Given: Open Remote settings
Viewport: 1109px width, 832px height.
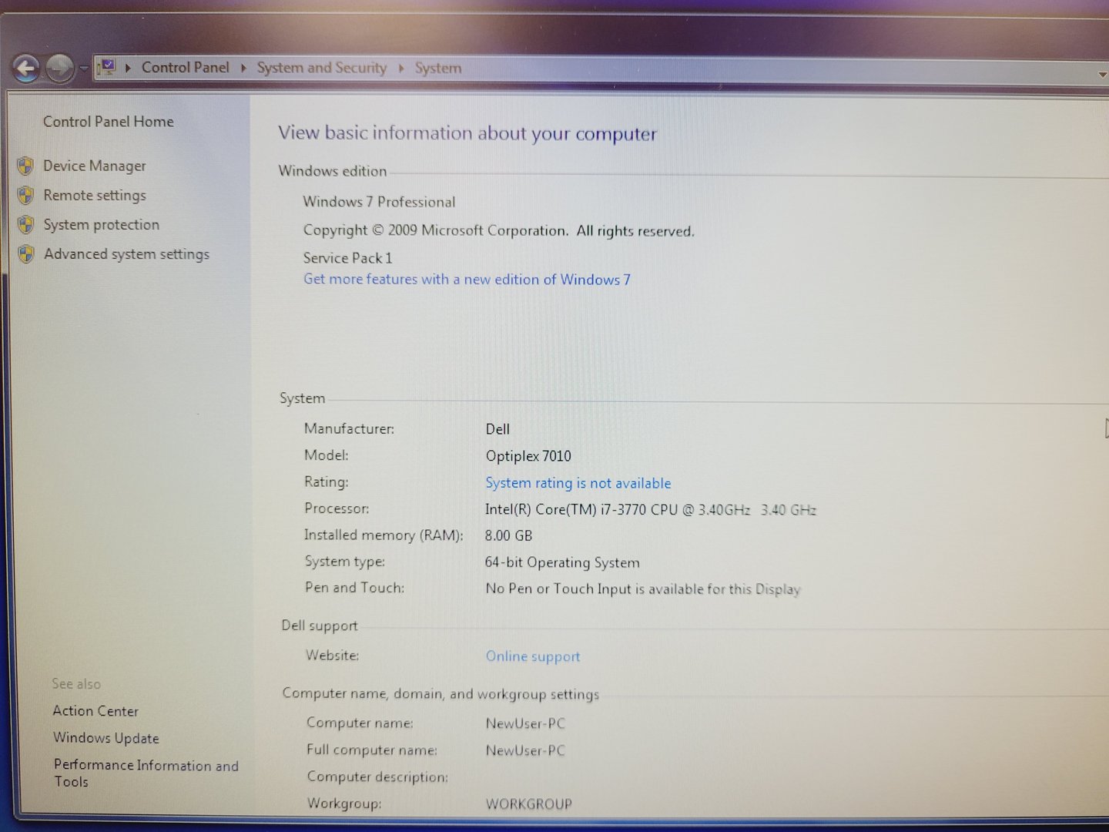Looking at the screenshot, I should (95, 196).
